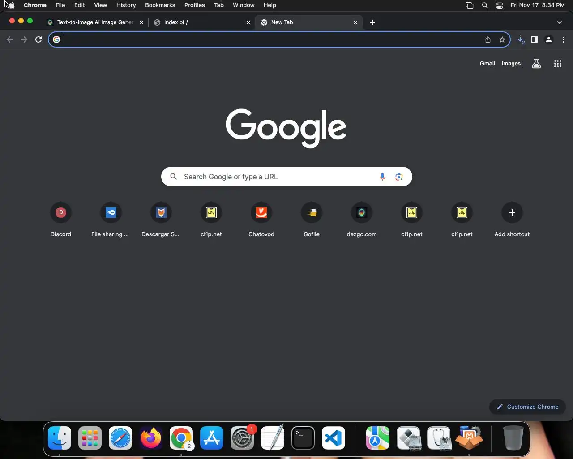
Task: Open the Tab menu
Action: [x=219, y=5]
